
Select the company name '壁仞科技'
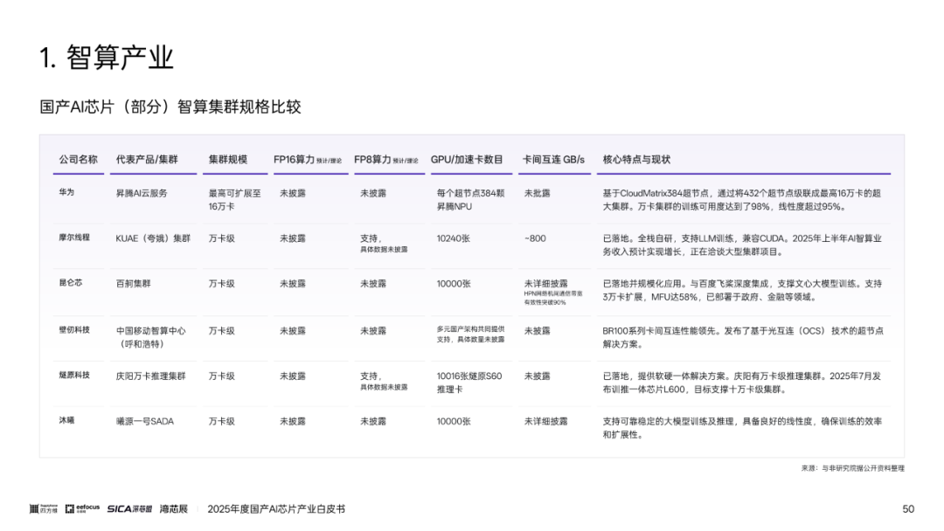click(x=74, y=329)
